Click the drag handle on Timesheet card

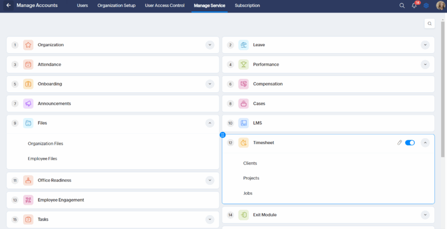(x=223, y=135)
